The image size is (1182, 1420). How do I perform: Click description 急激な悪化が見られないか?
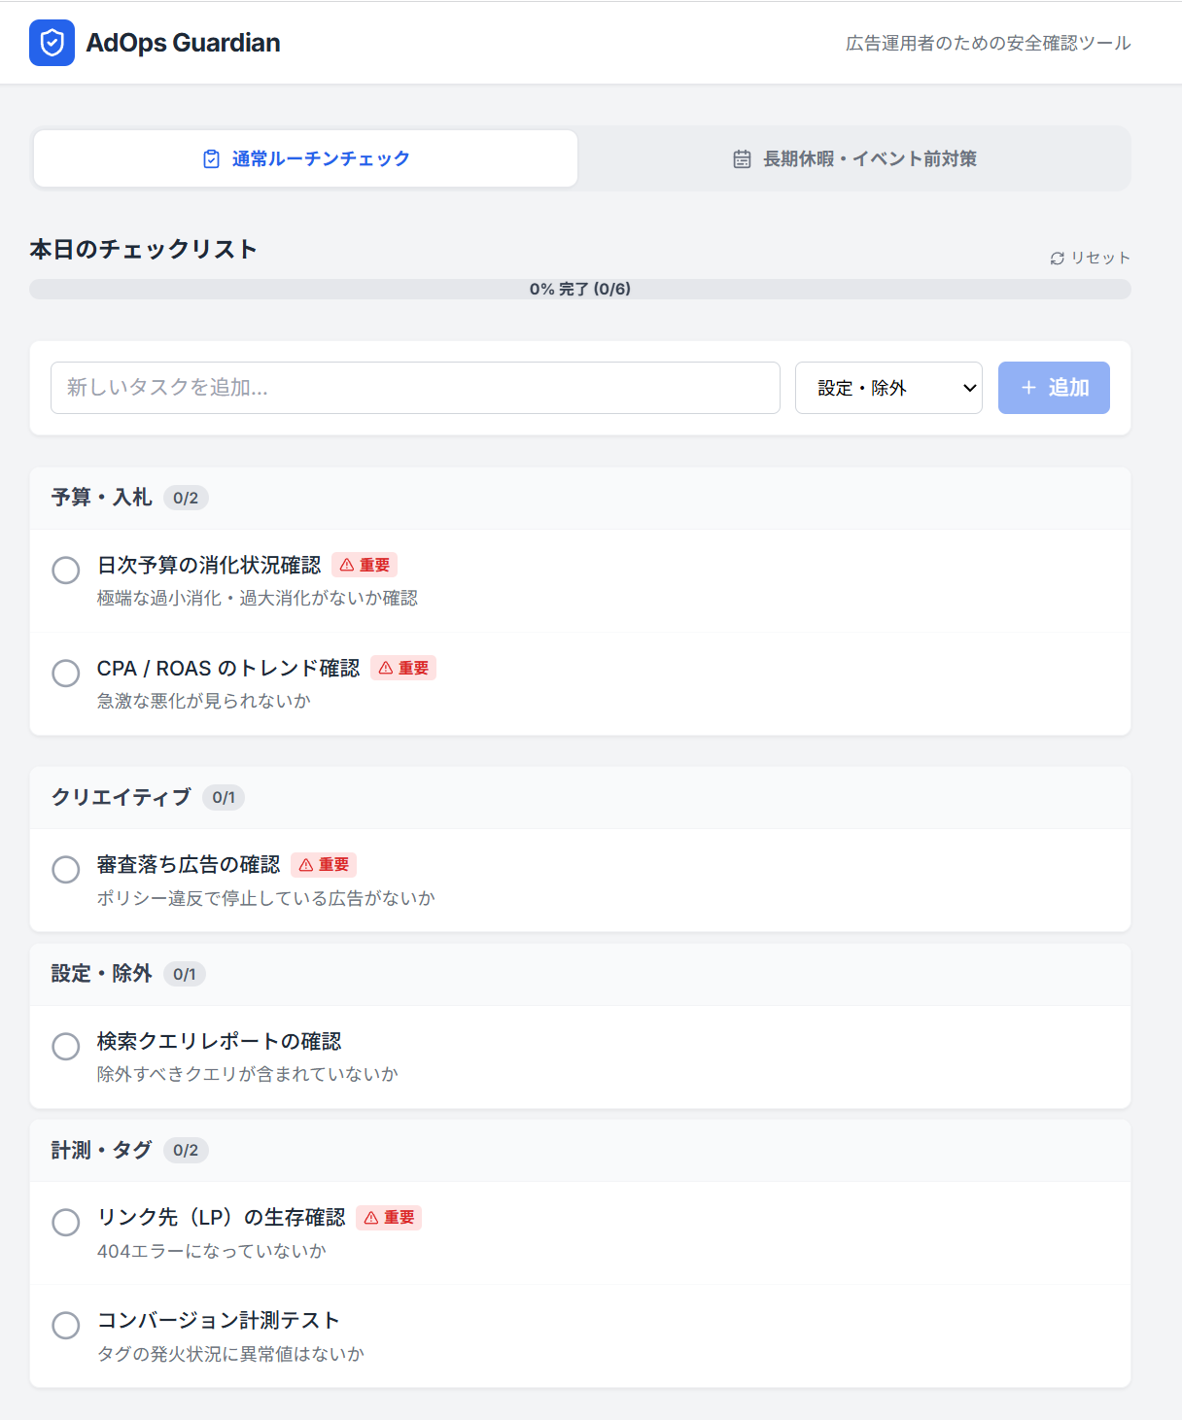204,702
